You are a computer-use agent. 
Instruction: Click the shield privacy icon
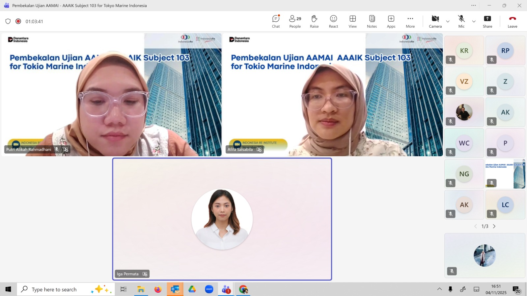(x=8, y=21)
